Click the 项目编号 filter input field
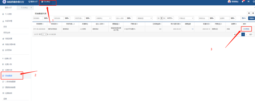This screenshot has height=101, width=255. point(38,18)
